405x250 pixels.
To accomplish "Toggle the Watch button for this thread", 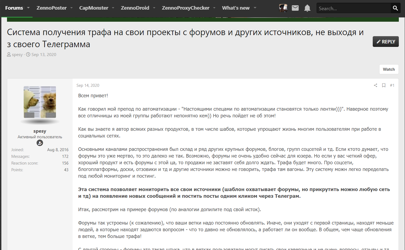I will 389,69.
